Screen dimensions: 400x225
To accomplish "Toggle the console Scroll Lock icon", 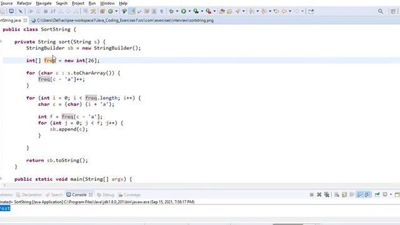I will pos(344,194).
